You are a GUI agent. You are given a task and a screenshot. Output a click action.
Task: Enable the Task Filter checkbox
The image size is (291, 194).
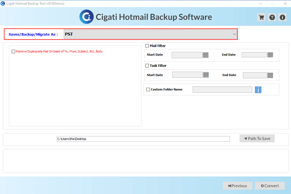pos(147,65)
